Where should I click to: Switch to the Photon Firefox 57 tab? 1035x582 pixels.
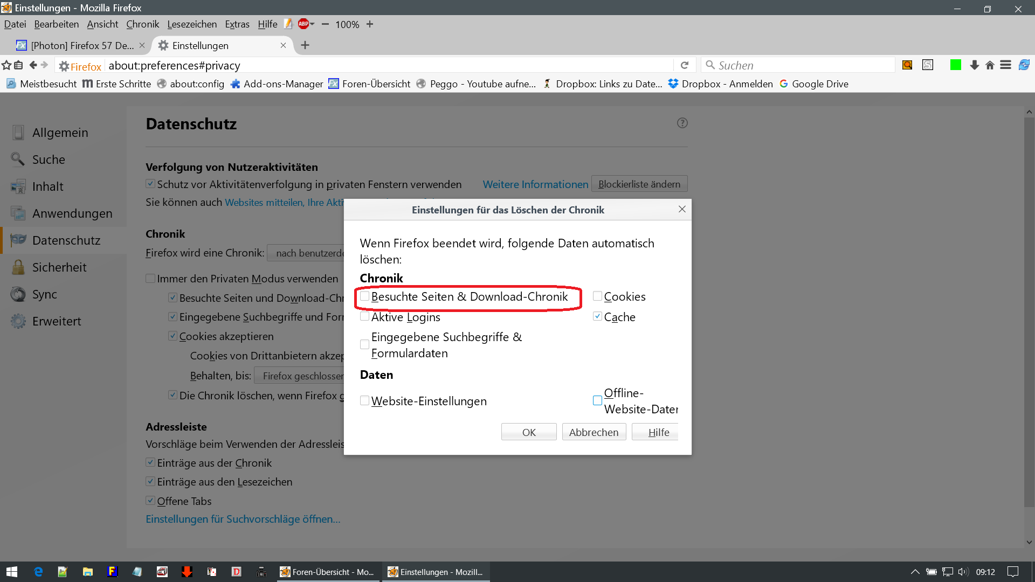(81, 45)
